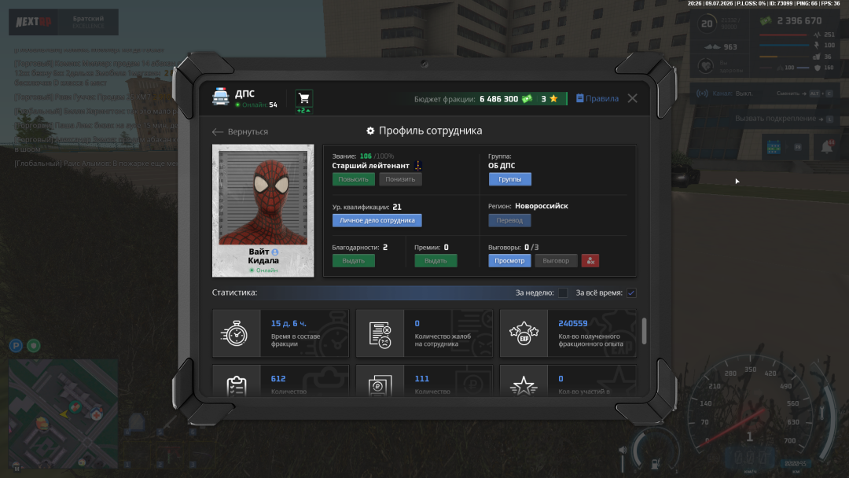Screen dimensions: 849x478
Task: Close the employee profile panel
Action: (x=632, y=98)
